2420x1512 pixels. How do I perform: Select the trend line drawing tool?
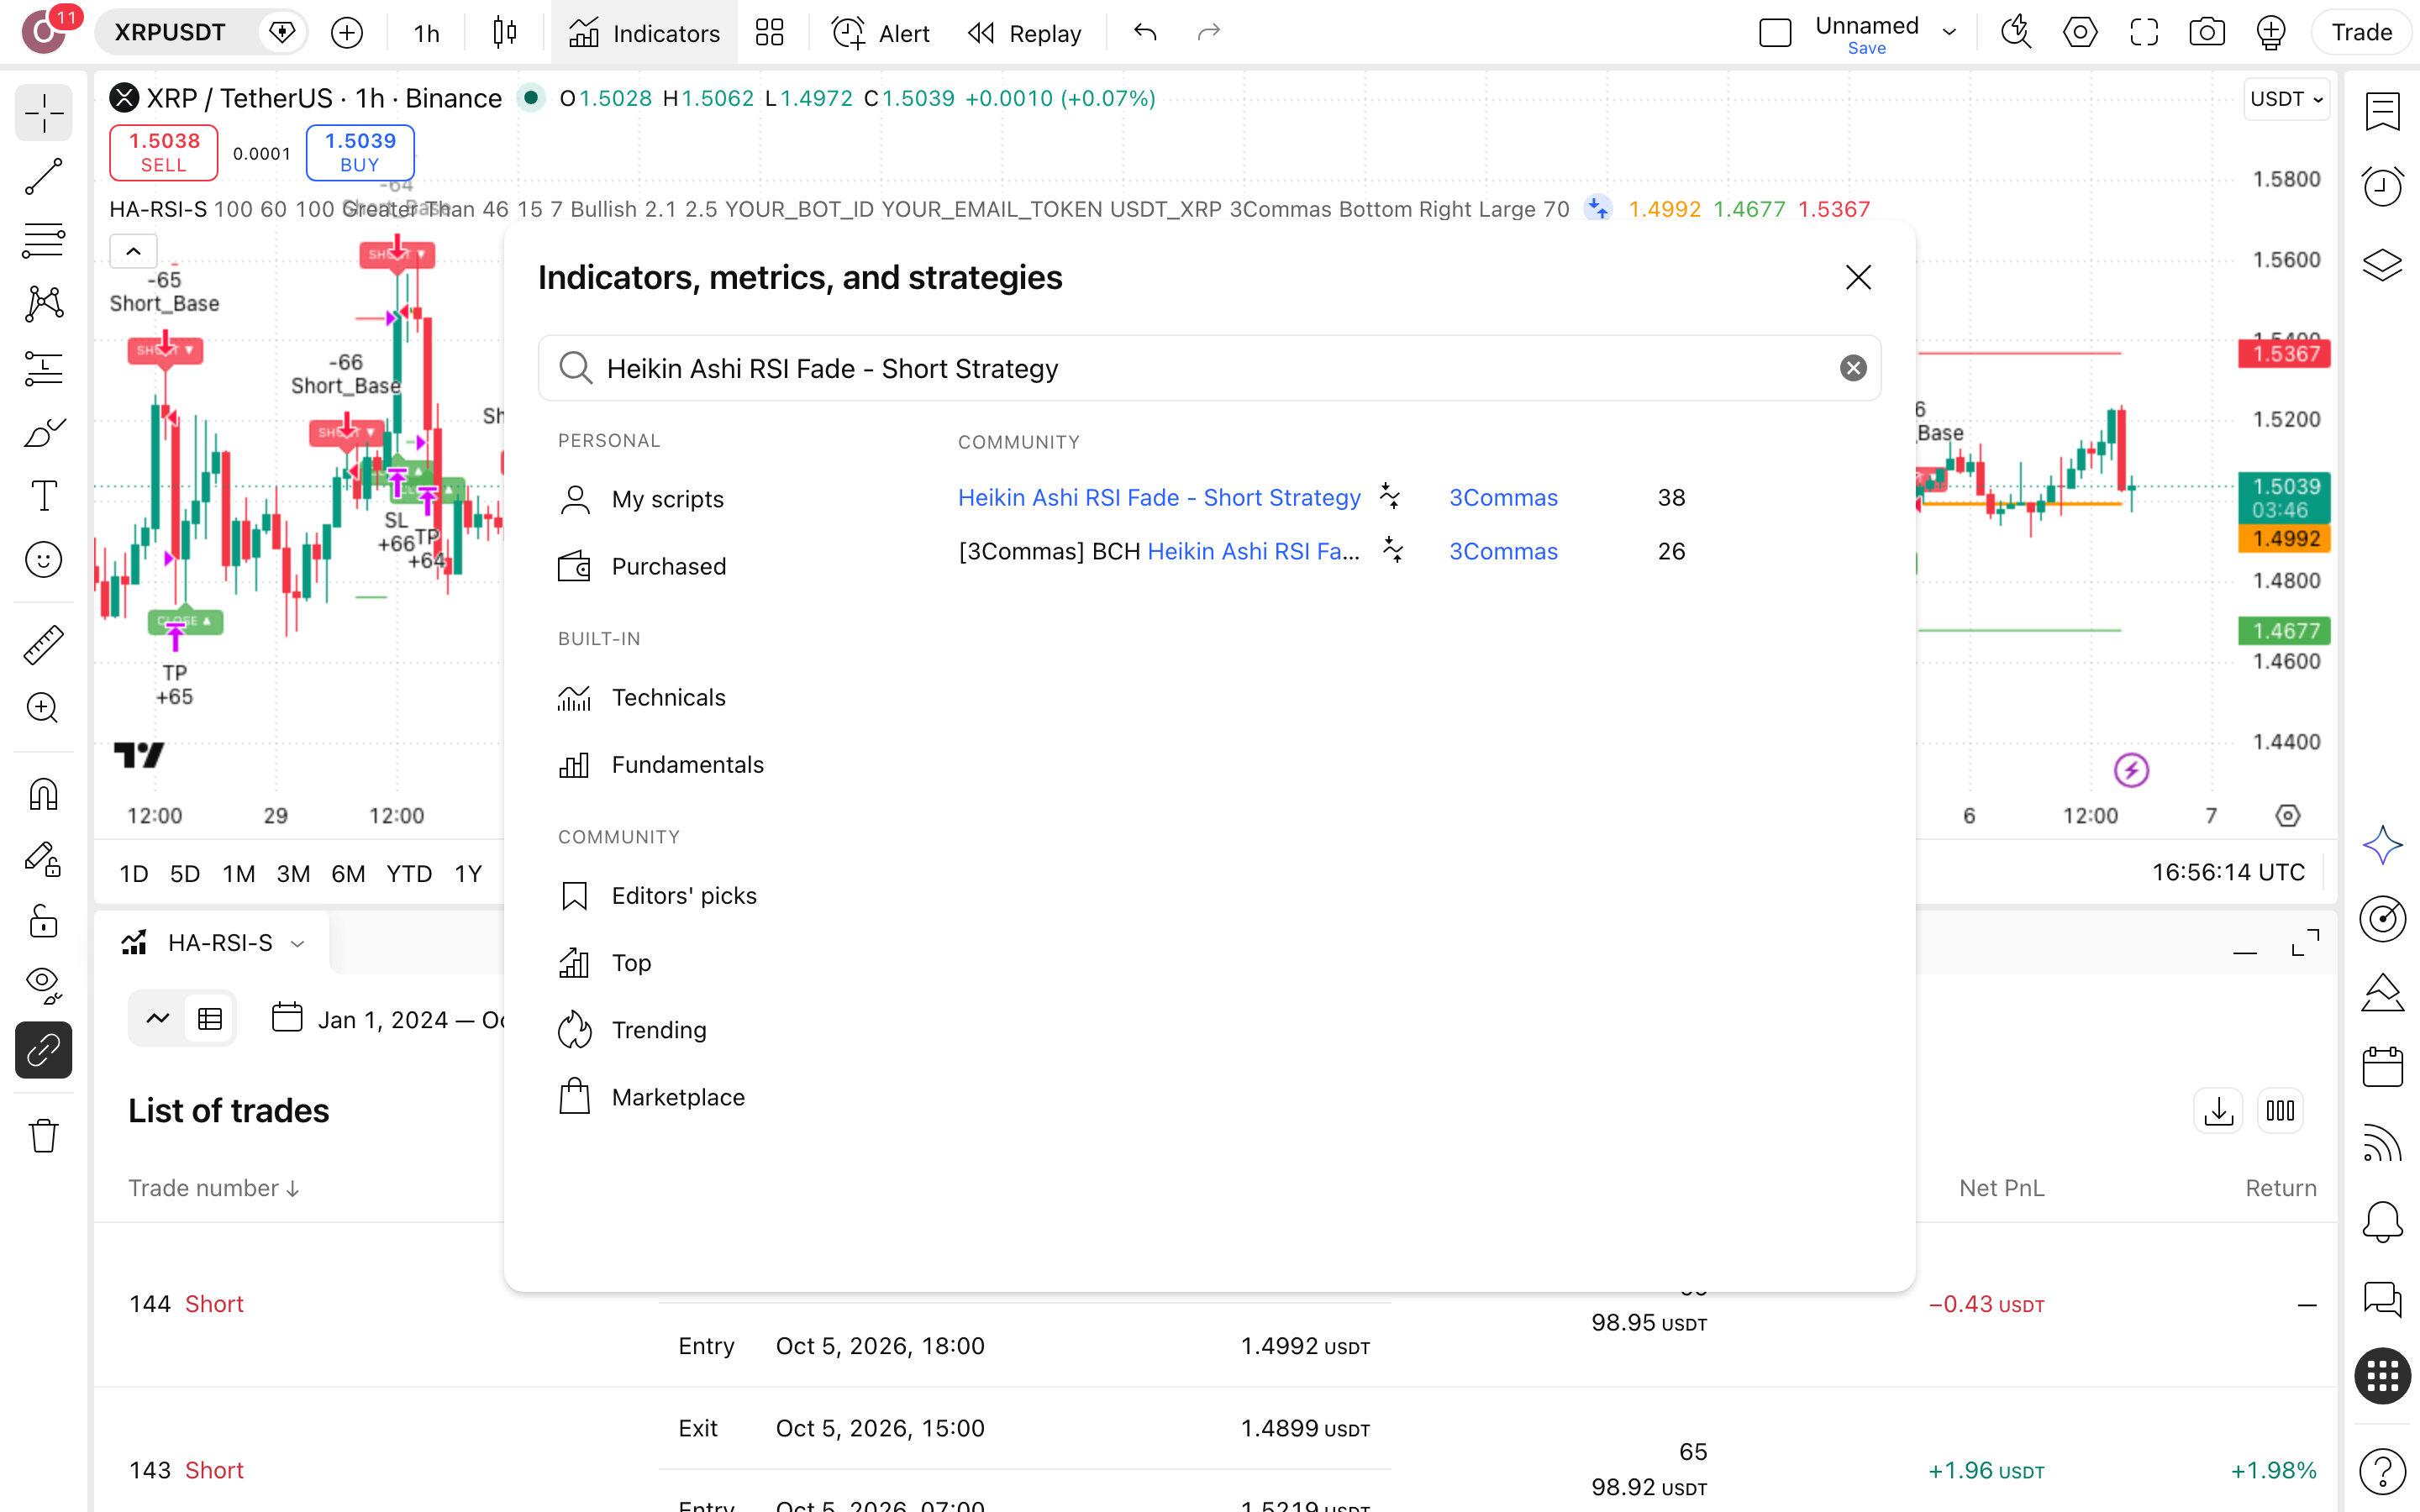pos(43,177)
